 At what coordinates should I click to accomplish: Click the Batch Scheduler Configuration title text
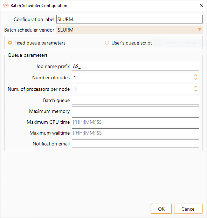[39, 6]
